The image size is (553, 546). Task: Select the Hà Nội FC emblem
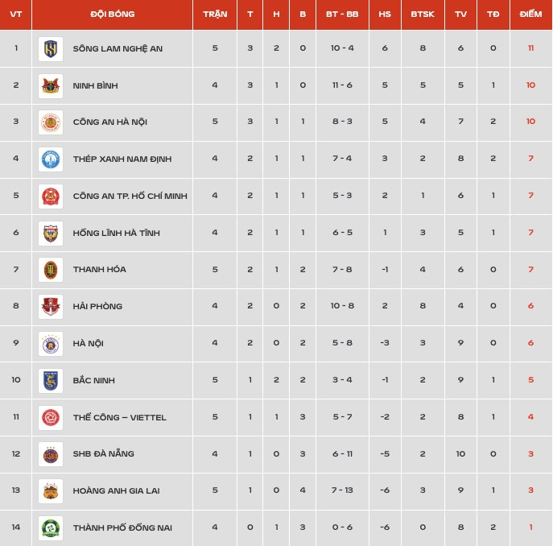click(51, 343)
